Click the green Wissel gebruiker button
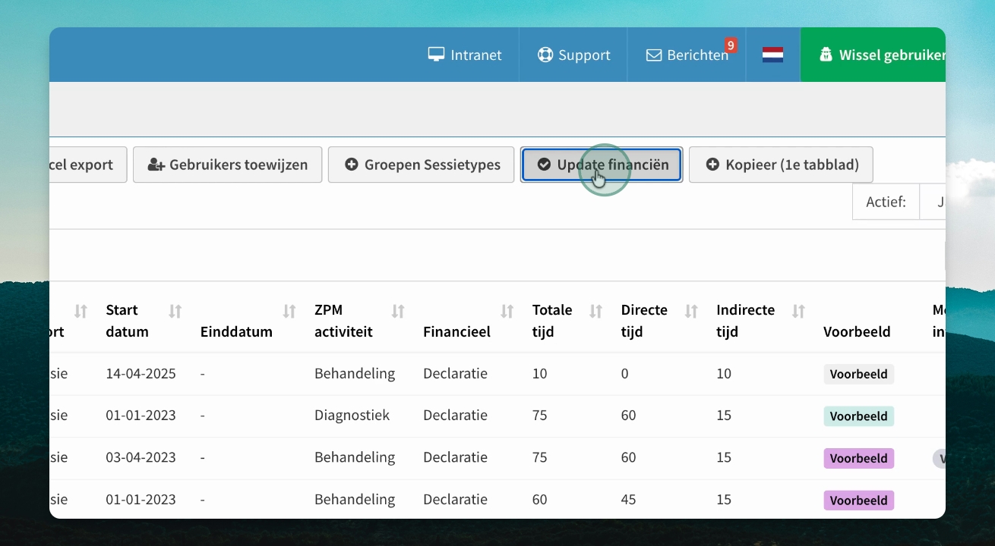 coord(873,55)
